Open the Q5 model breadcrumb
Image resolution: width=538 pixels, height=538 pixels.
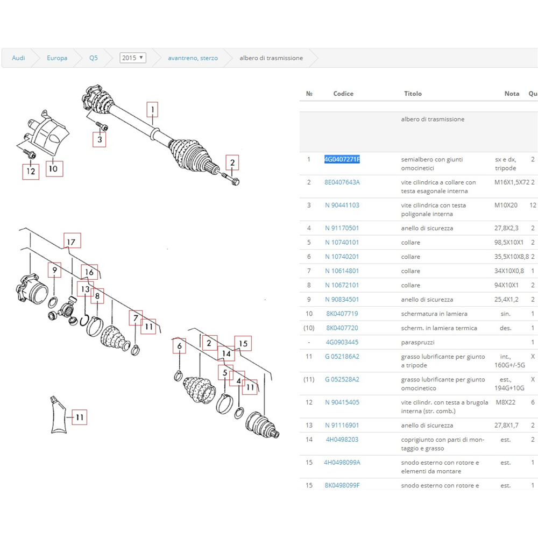[x=94, y=58]
